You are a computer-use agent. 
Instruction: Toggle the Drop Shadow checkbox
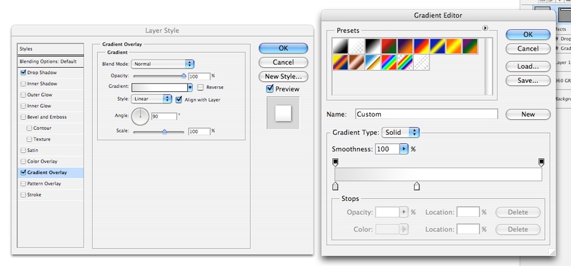23,73
